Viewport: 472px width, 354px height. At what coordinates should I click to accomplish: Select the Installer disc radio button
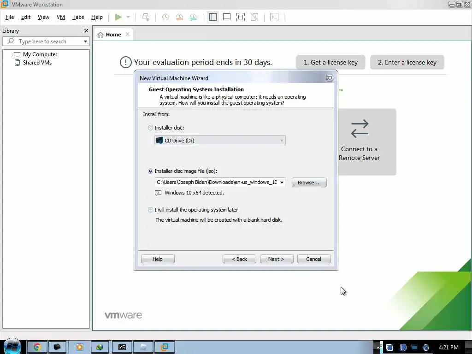coord(151,128)
